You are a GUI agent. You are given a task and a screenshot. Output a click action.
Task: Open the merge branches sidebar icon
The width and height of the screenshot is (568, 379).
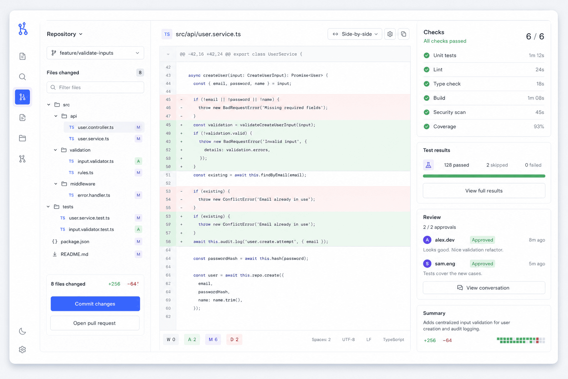(23, 159)
